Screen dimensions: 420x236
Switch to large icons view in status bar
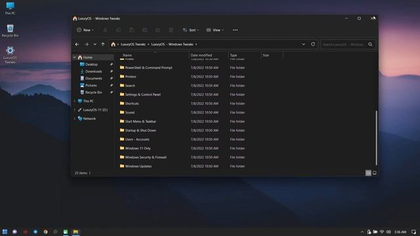coord(375,173)
